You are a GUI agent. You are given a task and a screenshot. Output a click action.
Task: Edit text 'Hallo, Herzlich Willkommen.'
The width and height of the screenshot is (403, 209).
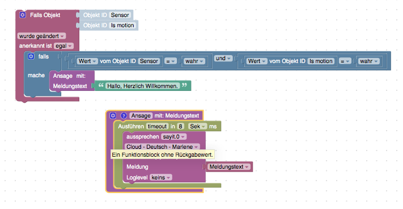click(x=142, y=86)
